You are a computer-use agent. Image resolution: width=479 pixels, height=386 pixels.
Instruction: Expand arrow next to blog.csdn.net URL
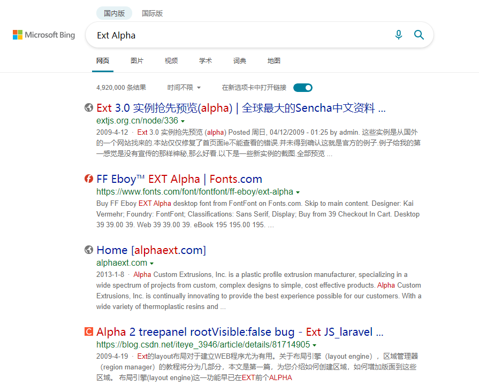315,345
